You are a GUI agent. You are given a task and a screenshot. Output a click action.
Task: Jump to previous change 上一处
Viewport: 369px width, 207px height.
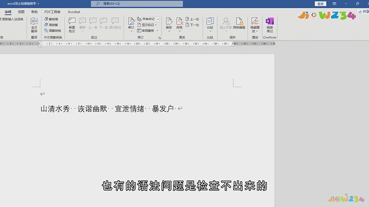192,19
